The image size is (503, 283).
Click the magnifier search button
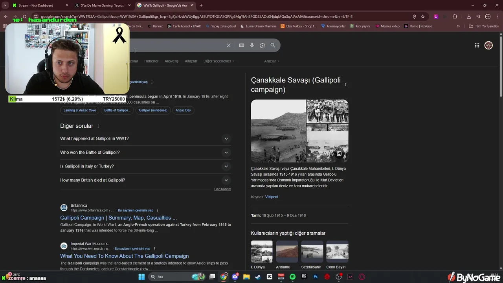[273, 45]
